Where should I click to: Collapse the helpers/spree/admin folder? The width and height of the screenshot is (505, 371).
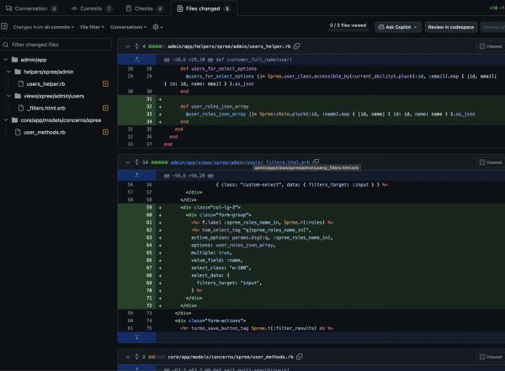8,72
